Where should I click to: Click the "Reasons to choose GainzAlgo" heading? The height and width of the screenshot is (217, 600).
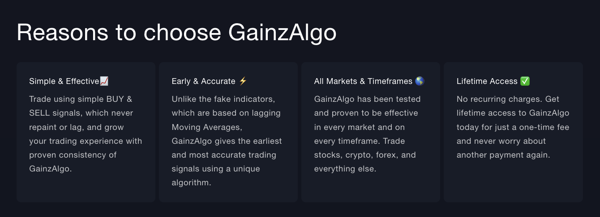click(x=176, y=33)
